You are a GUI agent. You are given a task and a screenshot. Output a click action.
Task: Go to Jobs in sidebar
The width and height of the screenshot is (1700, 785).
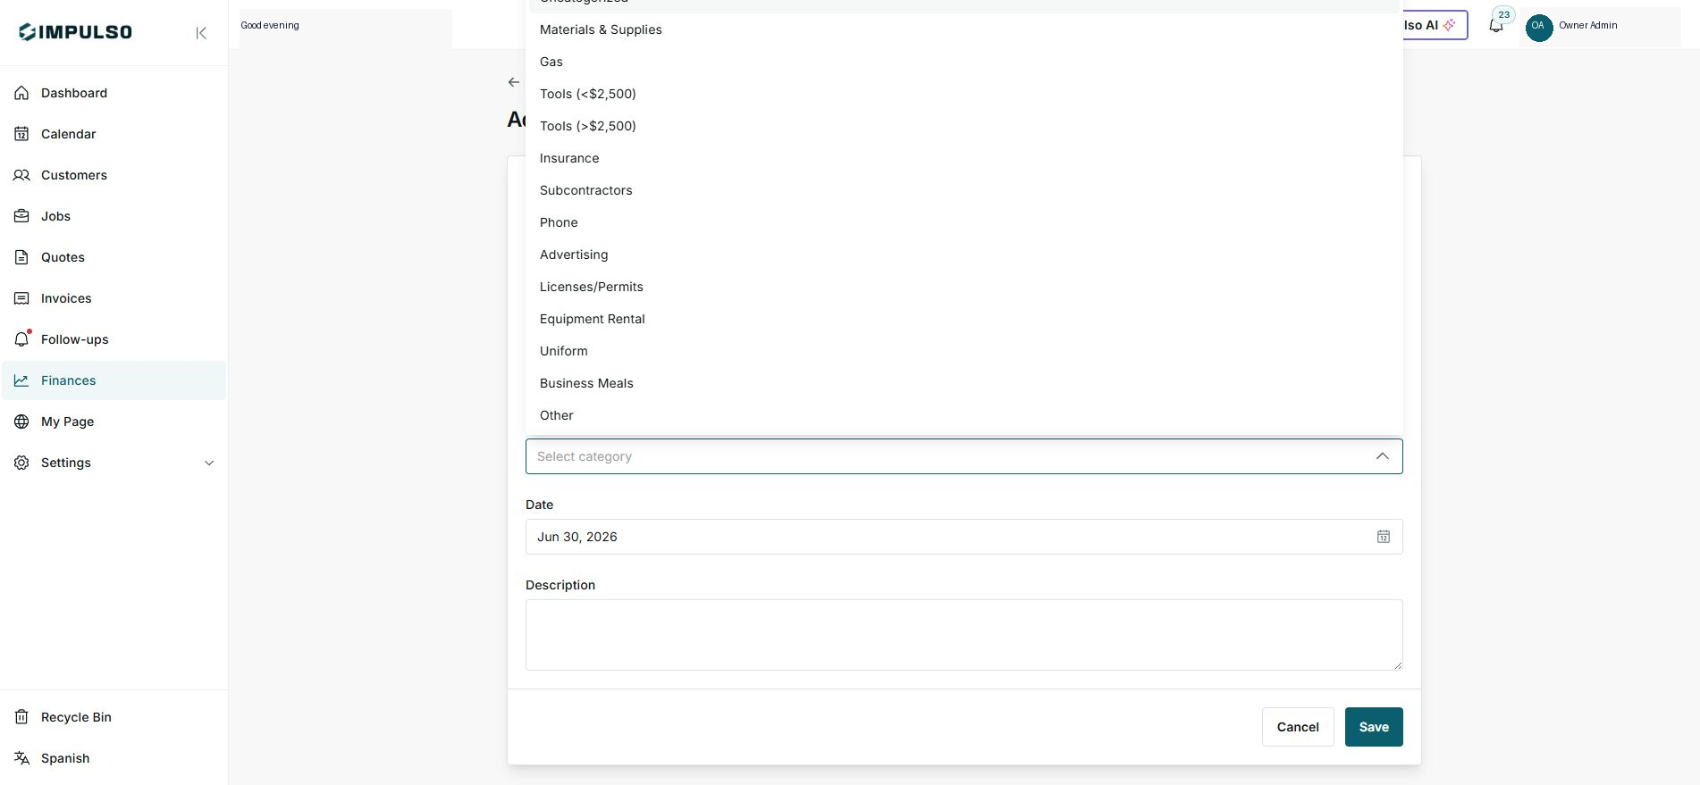[x=114, y=216]
